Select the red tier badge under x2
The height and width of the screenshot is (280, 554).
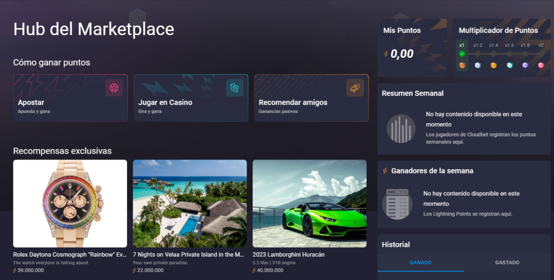click(x=541, y=65)
